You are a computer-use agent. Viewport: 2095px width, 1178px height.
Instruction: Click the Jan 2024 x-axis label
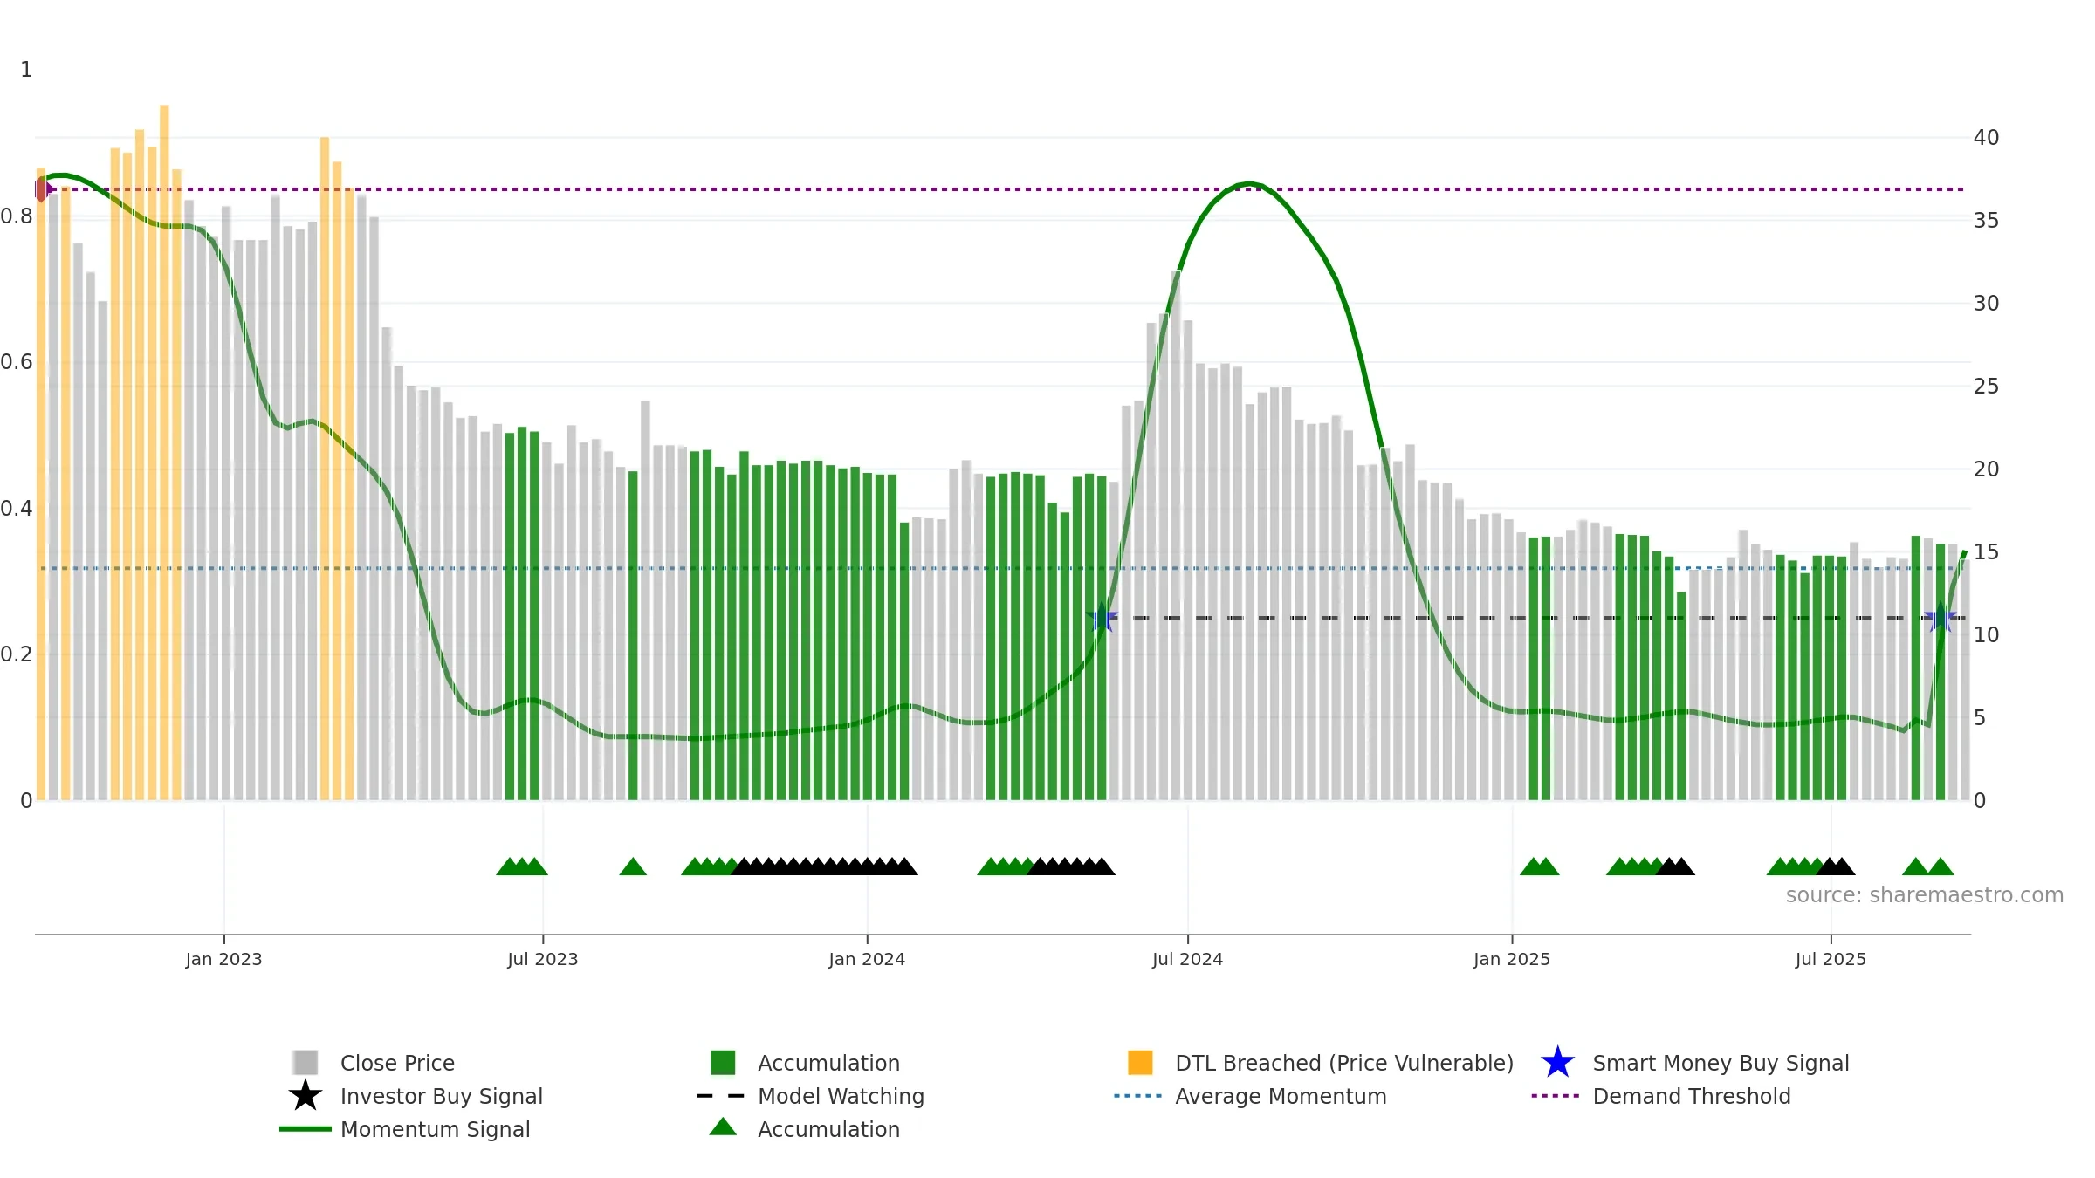867,959
